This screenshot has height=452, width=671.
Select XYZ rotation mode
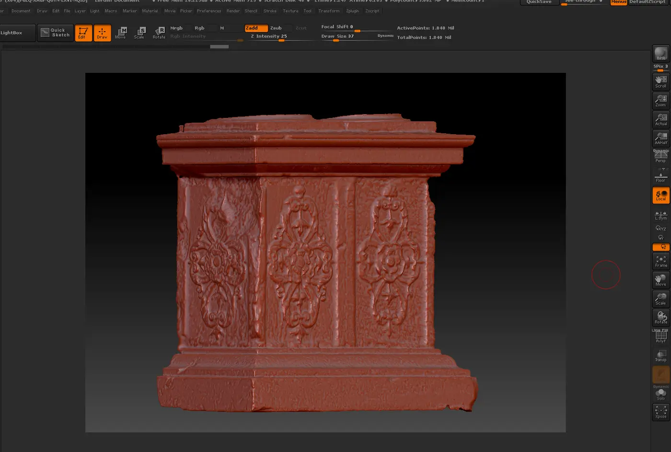pyautogui.click(x=661, y=228)
